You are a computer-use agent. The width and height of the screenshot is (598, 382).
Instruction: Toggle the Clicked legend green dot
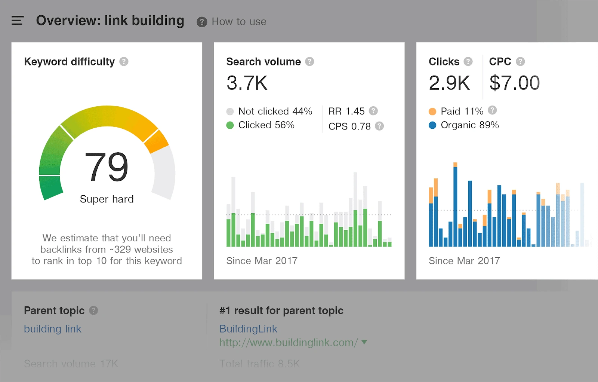(x=230, y=125)
